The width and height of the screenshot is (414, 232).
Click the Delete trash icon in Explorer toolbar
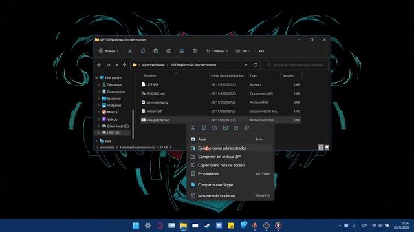point(195,51)
